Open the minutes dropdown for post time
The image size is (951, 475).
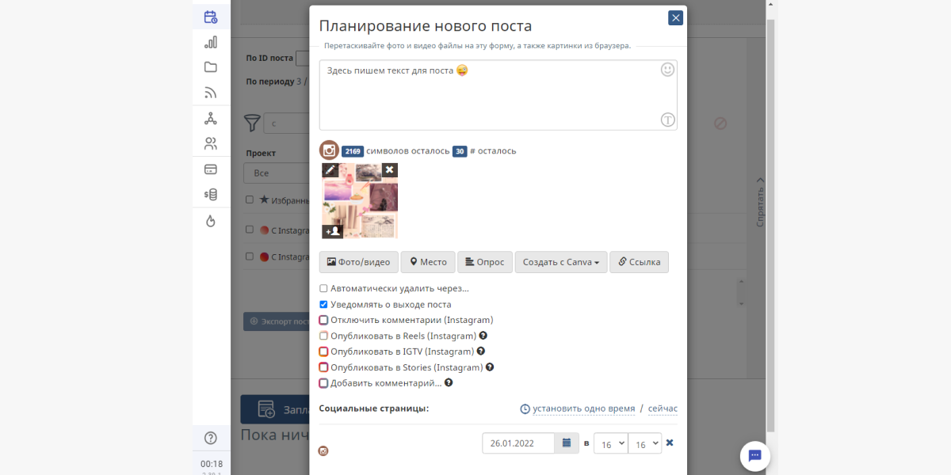(x=644, y=443)
